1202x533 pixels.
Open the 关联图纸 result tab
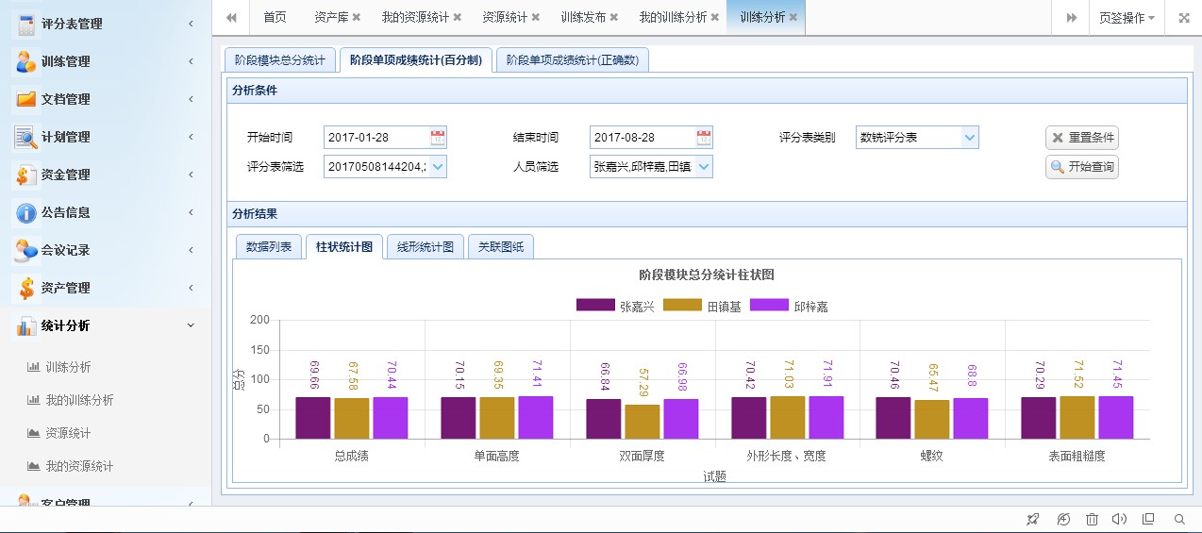pos(501,247)
